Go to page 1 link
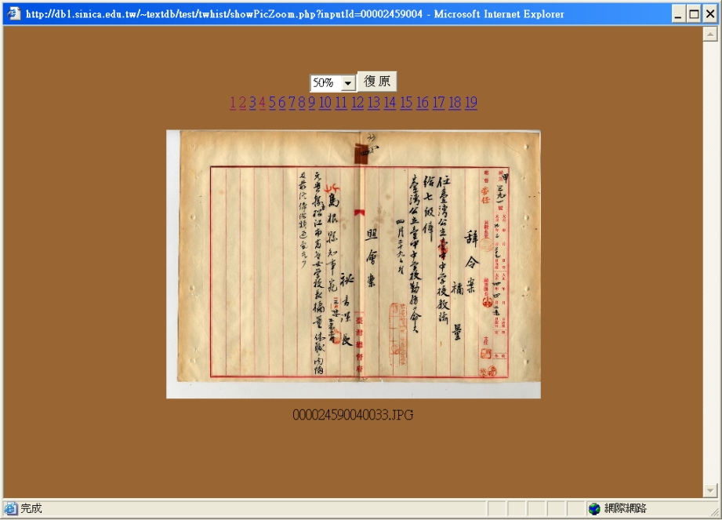This screenshot has height=520, width=722. tap(233, 103)
